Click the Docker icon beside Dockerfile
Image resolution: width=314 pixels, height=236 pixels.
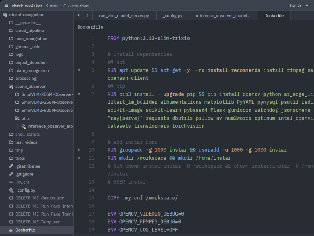(x=11, y=230)
